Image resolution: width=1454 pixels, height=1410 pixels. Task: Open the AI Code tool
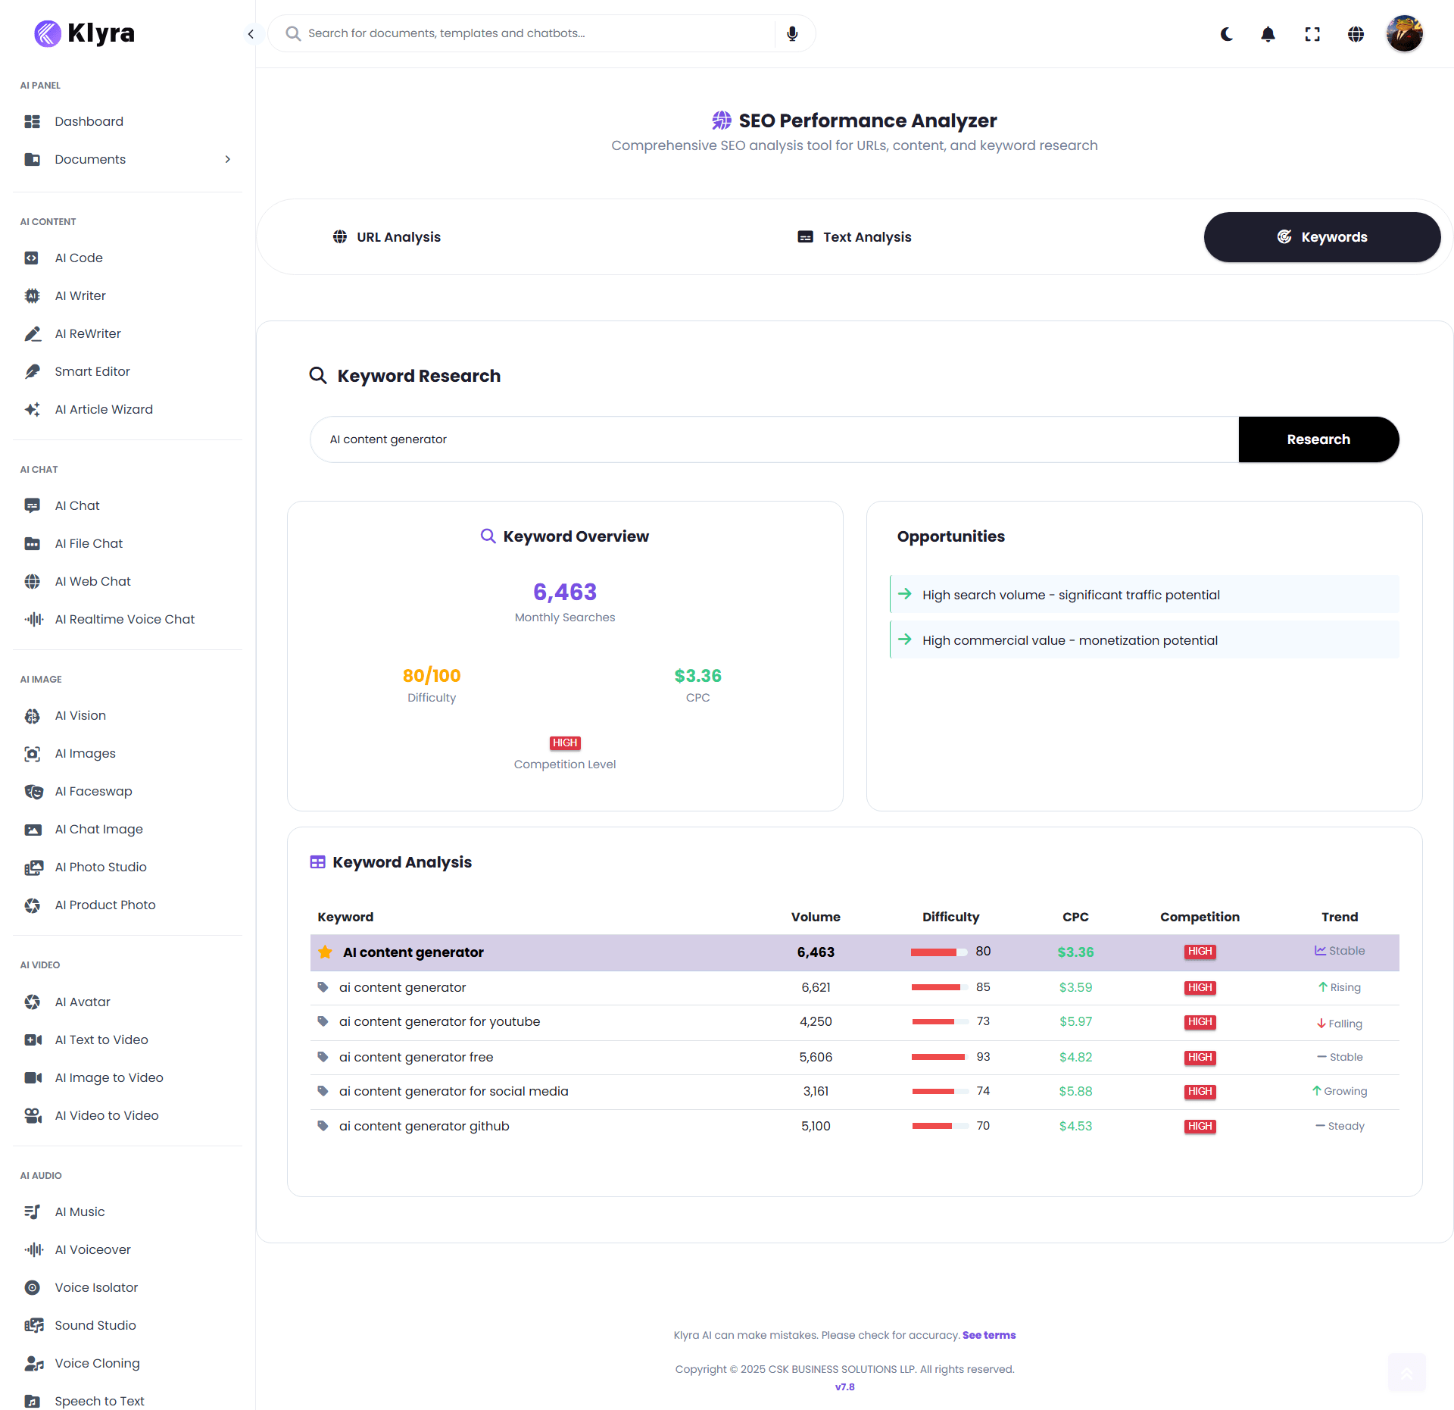click(79, 258)
